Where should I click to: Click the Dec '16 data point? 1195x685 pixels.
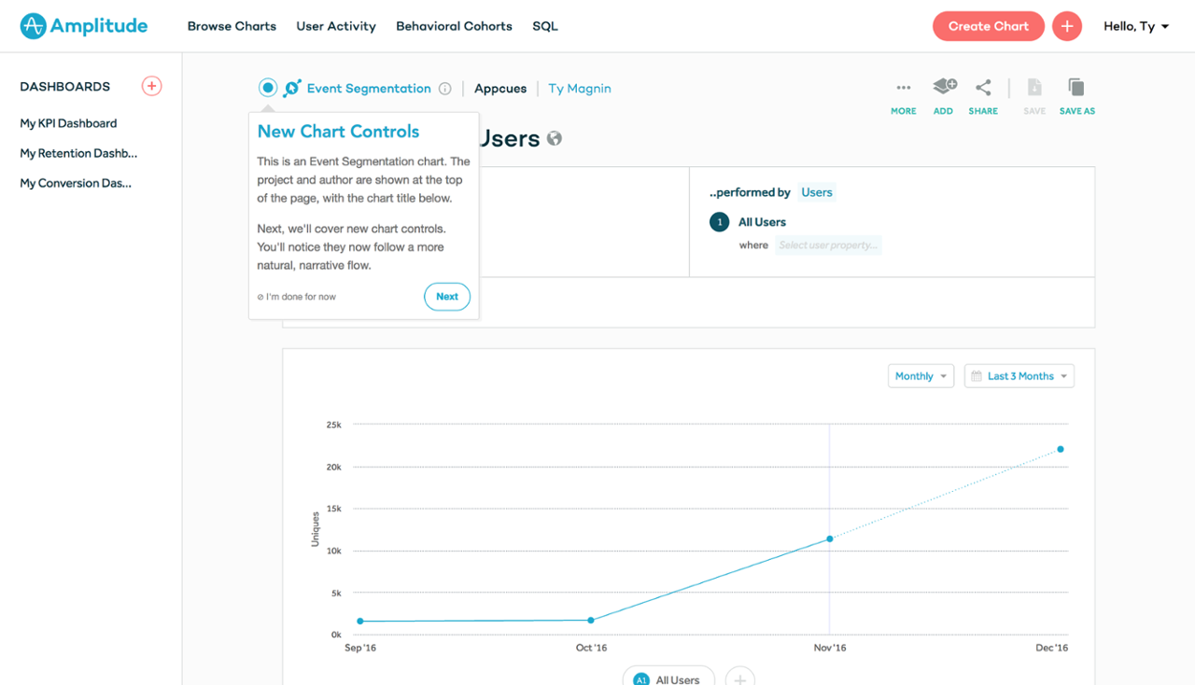tap(1061, 449)
